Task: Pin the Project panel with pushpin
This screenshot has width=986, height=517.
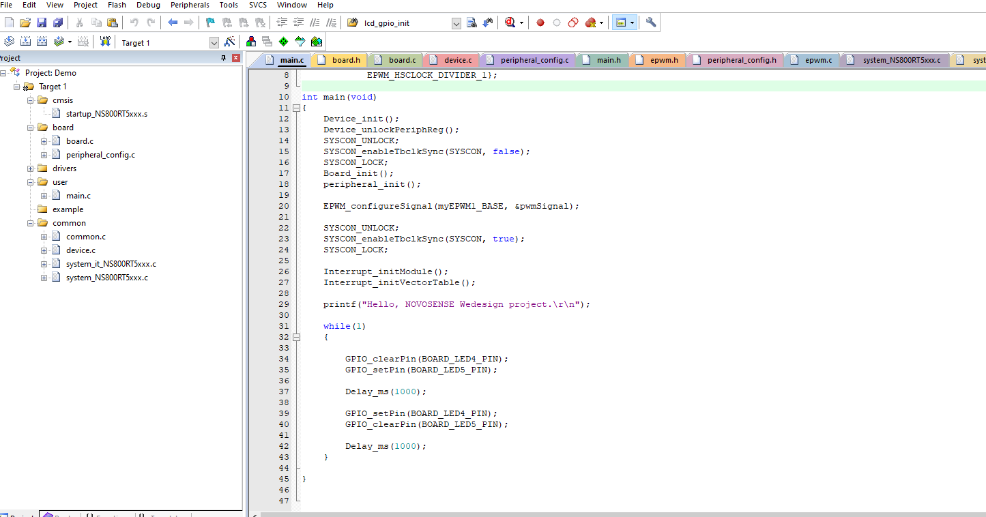Action: tap(223, 58)
